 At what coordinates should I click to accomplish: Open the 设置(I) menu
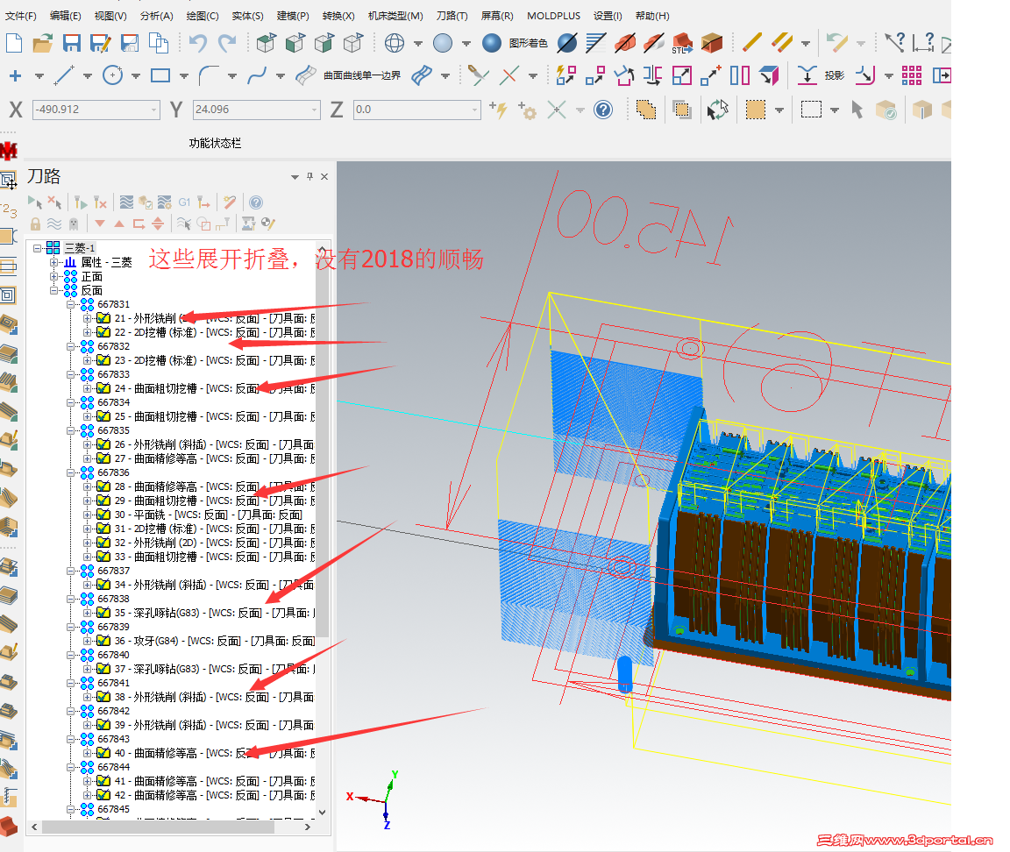608,16
